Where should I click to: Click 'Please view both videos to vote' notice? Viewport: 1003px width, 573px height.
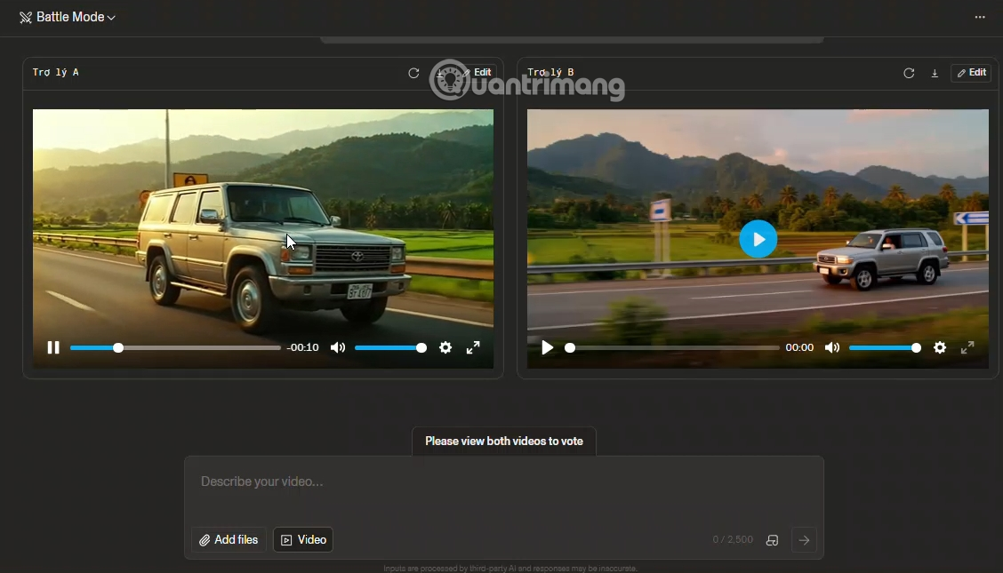(x=504, y=442)
